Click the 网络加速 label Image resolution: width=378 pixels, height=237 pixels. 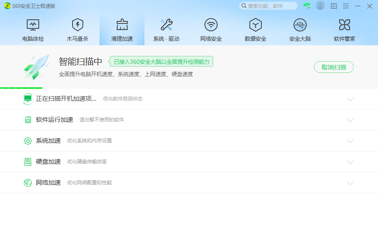click(48, 183)
